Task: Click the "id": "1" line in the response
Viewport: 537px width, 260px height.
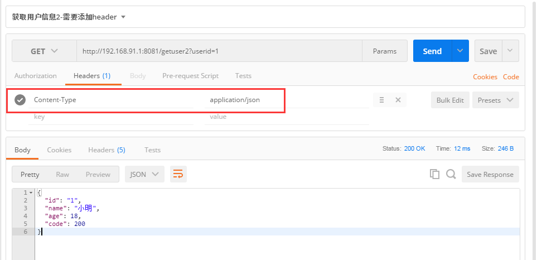Action: pos(63,200)
